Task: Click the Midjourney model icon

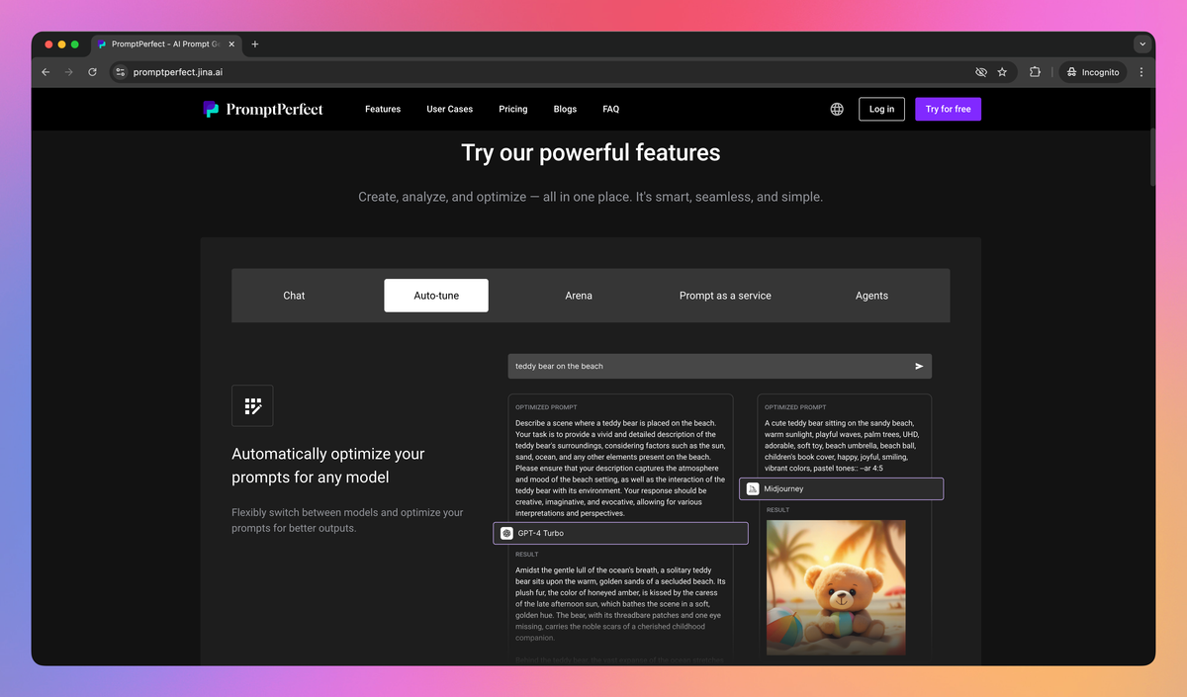Action: pyautogui.click(x=753, y=488)
